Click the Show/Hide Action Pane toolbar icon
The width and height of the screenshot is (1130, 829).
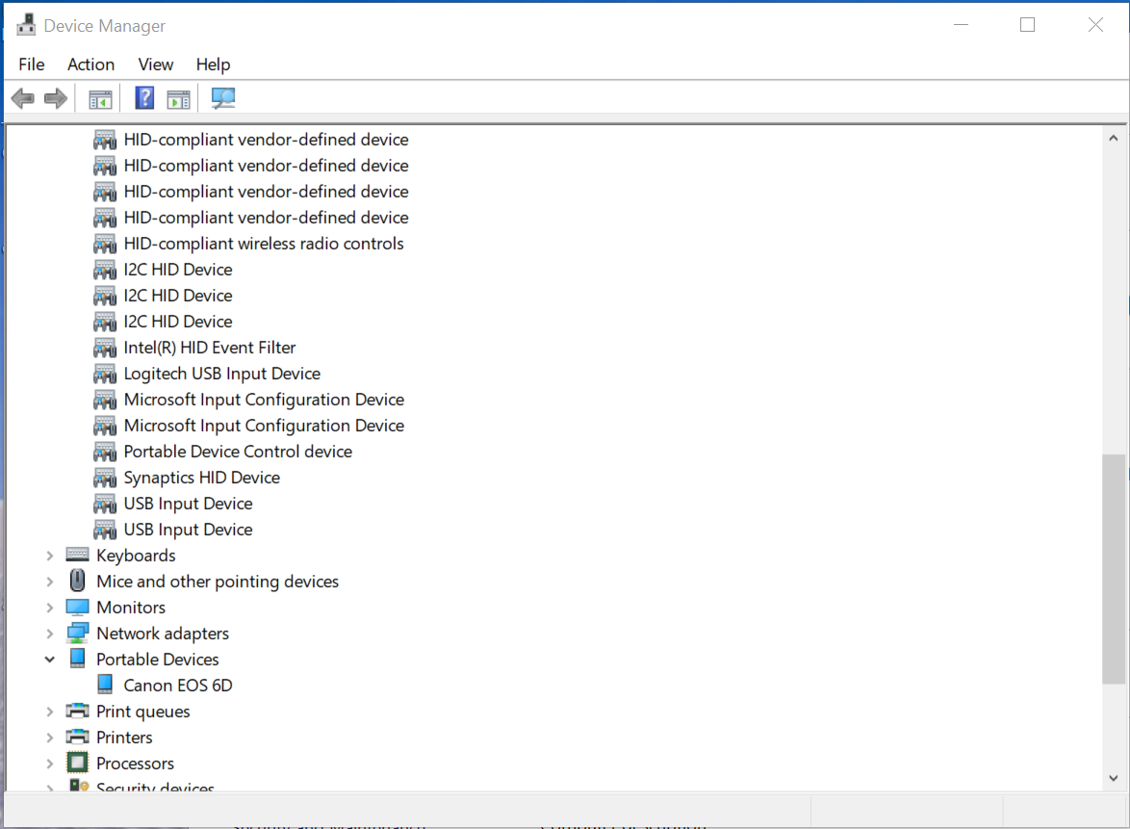pos(178,98)
